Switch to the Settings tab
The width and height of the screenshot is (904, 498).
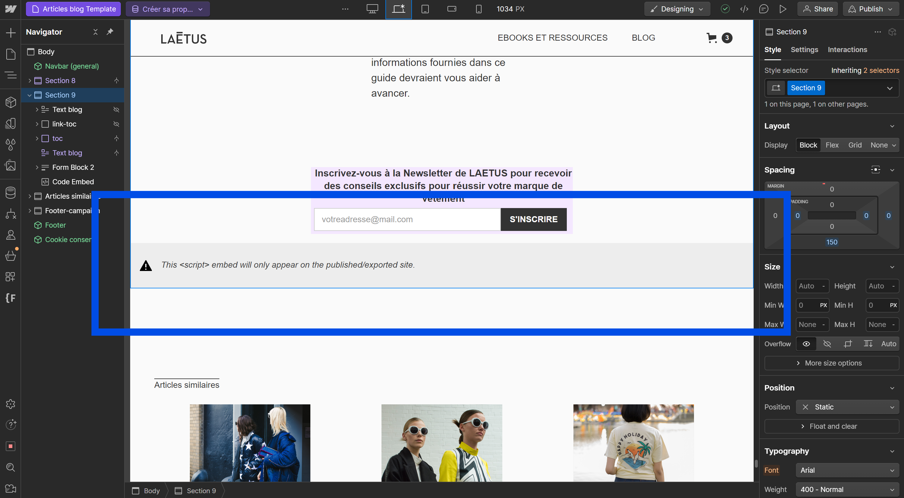point(804,50)
